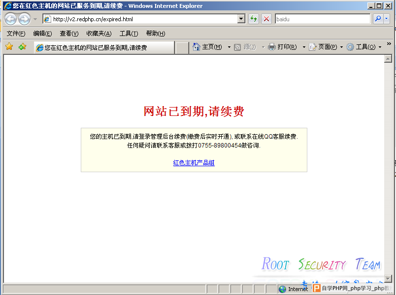396x295 pixels.
Task: Focus the baidu search box
Action: (x=323, y=19)
